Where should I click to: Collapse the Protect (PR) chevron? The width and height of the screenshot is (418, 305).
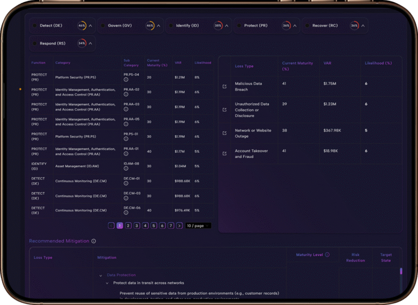(x=295, y=26)
